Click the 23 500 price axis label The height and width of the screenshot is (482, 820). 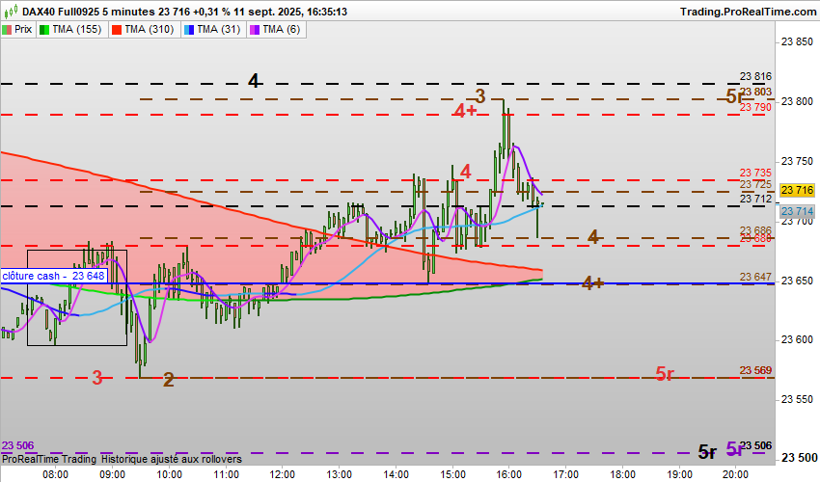tap(800, 458)
